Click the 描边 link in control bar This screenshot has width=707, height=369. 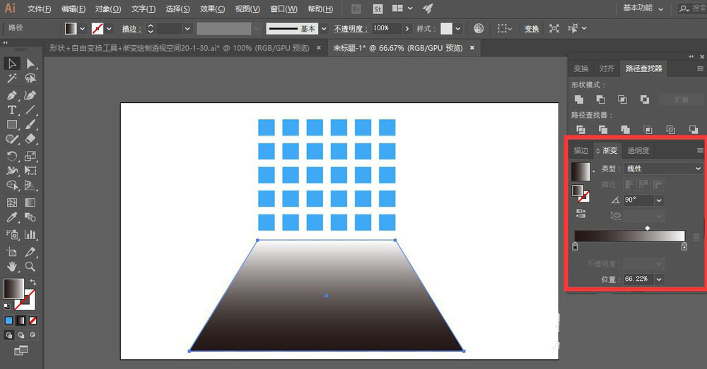[132, 29]
